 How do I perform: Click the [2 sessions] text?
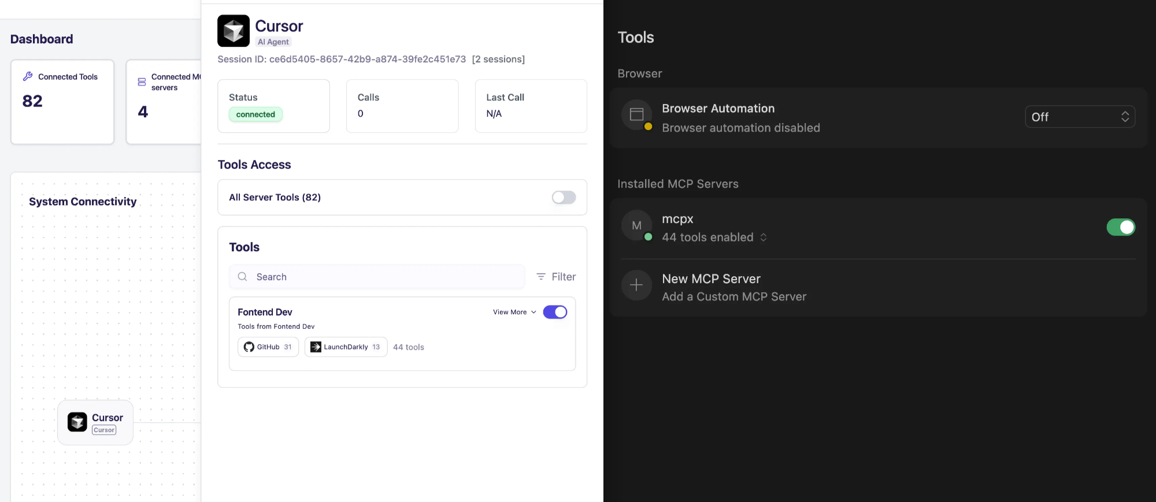498,59
